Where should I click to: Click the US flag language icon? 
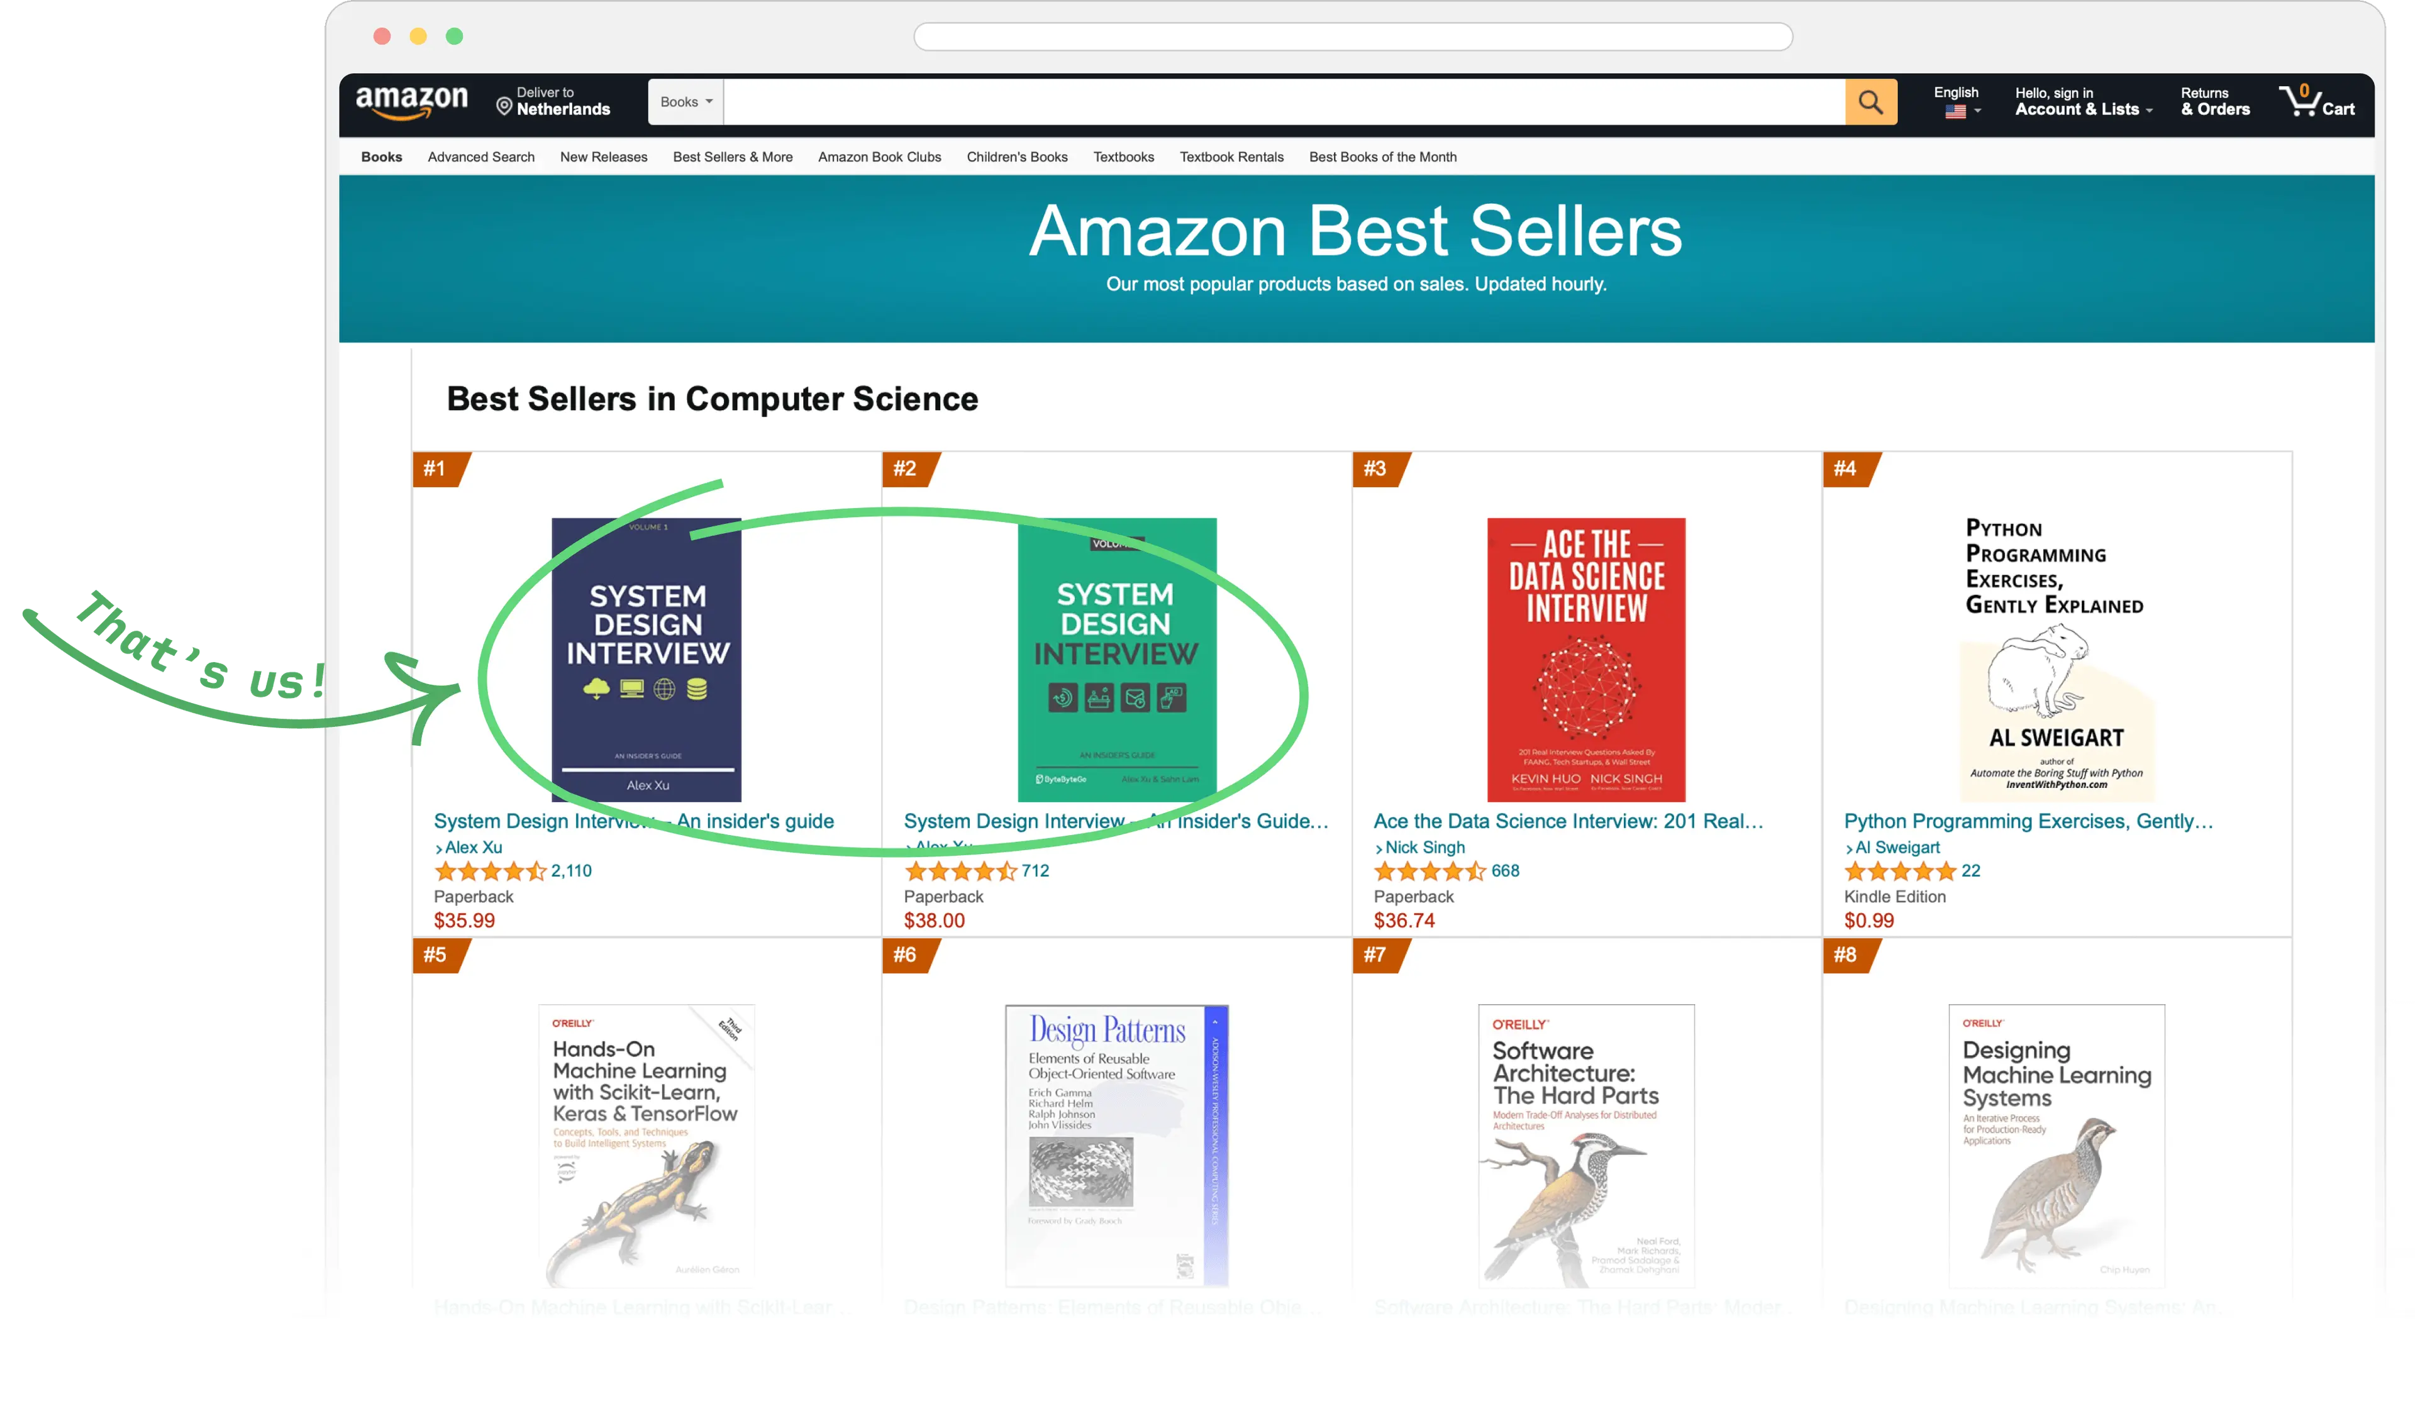[1956, 112]
